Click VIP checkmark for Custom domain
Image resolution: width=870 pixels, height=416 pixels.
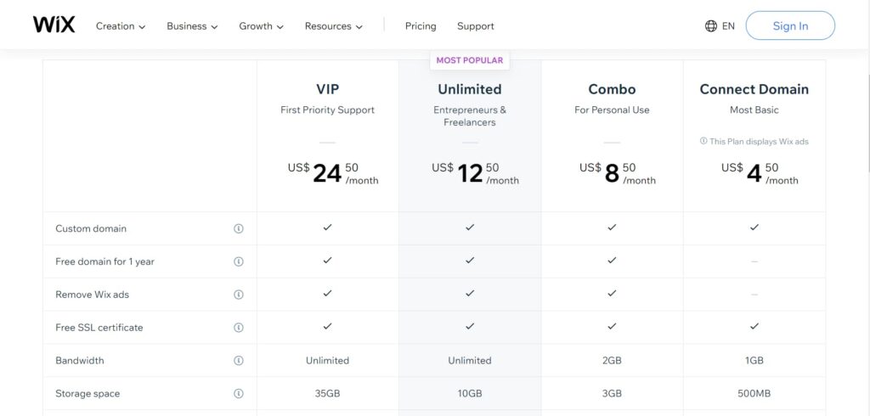click(327, 228)
